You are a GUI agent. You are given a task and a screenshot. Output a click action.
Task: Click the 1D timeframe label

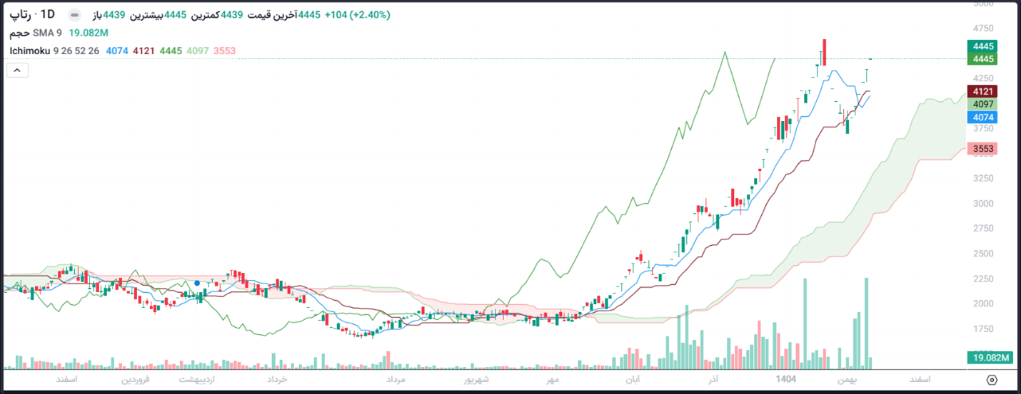[48, 15]
